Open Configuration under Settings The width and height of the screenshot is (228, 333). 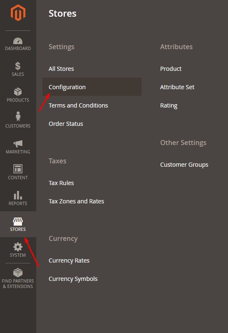[x=92, y=87]
